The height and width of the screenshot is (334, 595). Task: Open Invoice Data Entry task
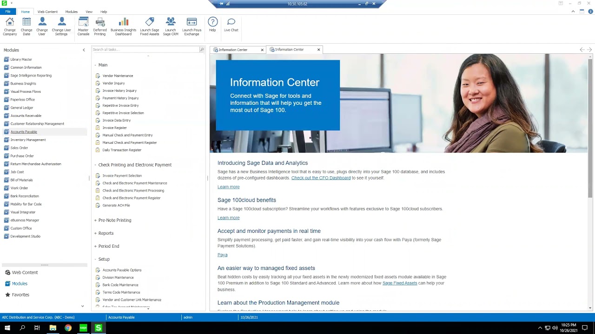point(116,120)
